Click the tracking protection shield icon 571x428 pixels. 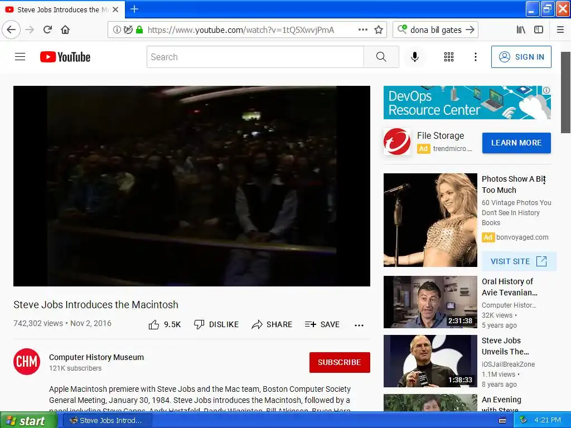[128, 30]
